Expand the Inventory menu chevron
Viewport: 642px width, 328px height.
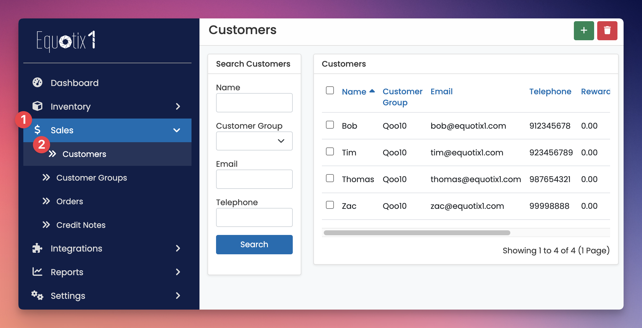click(178, 107)
